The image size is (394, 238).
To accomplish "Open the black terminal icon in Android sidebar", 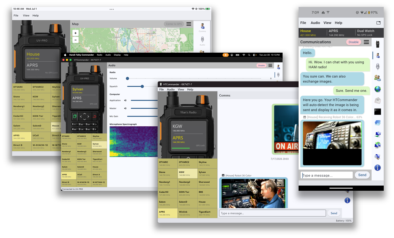I will coord(377,112).
